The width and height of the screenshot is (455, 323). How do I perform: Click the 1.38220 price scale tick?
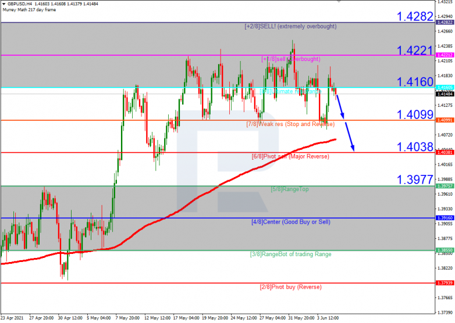(x=446, y=268)
